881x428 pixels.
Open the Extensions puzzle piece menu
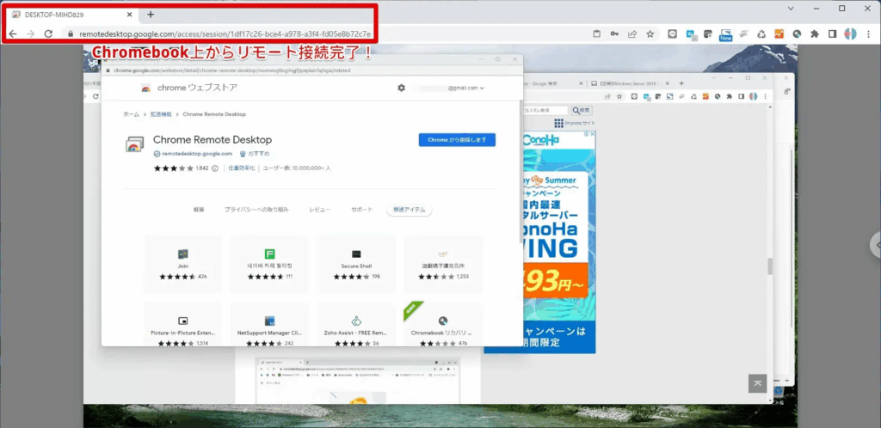point(814,34)
